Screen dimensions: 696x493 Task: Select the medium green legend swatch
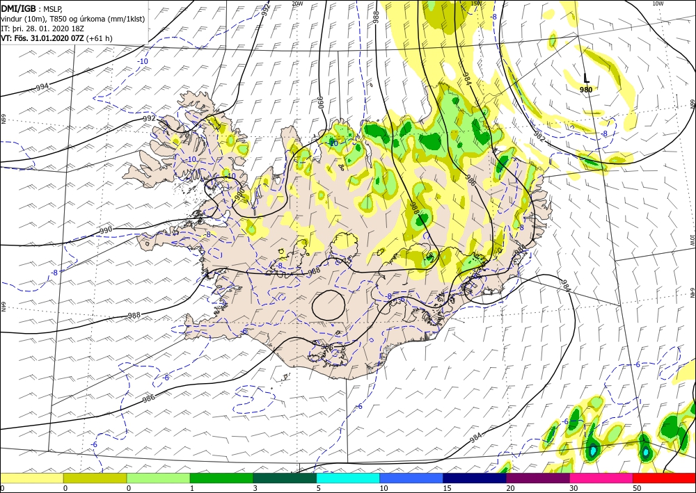pyautogui.click(x=221, y=478)
